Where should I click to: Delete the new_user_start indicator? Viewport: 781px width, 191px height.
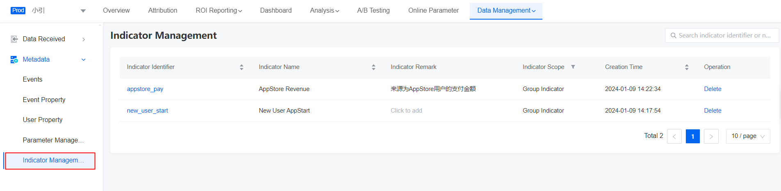pyautogui.click(x=713, y=111)
